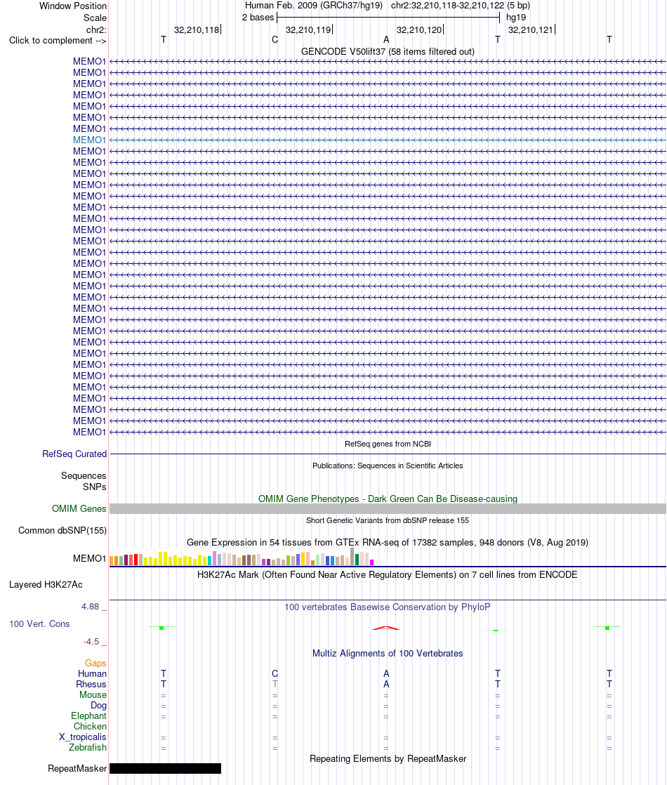Viewport: 667px width, 785px height.
Task: Click the A base in the Rhesus row
Action: pos(386,685)
